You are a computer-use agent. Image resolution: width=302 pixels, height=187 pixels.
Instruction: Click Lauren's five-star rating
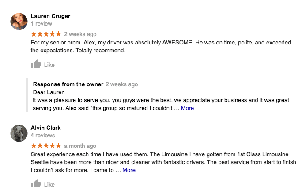click(x=46, y=34)
